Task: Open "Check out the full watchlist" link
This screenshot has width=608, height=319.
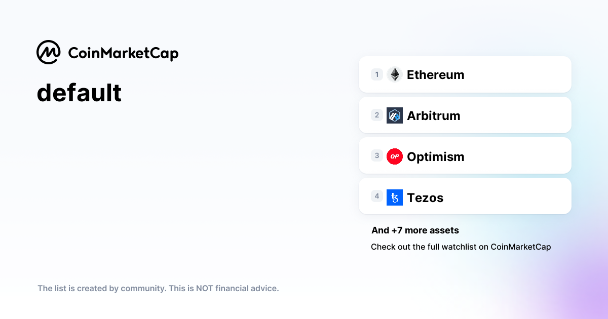Action: pyautogui.click(x=461, y=247)
